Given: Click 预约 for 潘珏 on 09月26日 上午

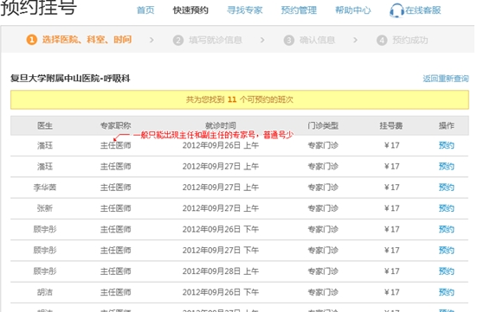Looking at the screenshot, I should coord(447,145).
